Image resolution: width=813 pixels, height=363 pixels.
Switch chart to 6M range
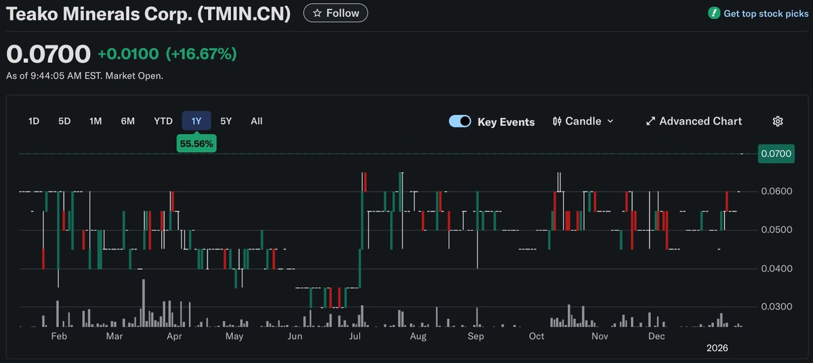128,121
